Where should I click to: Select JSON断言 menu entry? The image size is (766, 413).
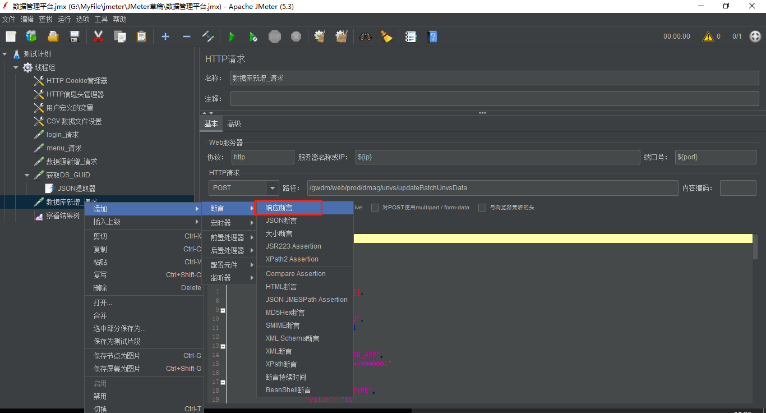click(305, 221)
